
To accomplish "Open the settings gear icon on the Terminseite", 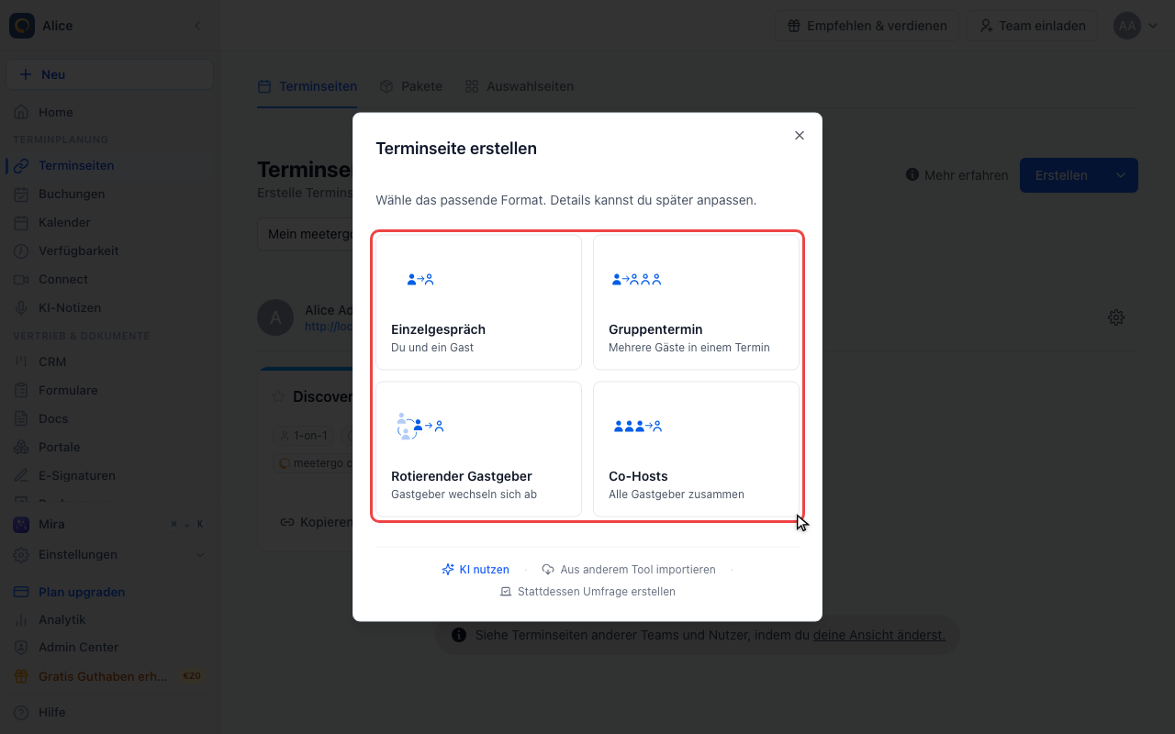I will [x=1116, y=317].
